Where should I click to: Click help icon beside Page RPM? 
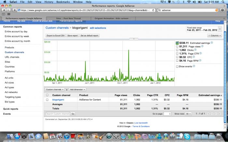click(x=200, y=61)
